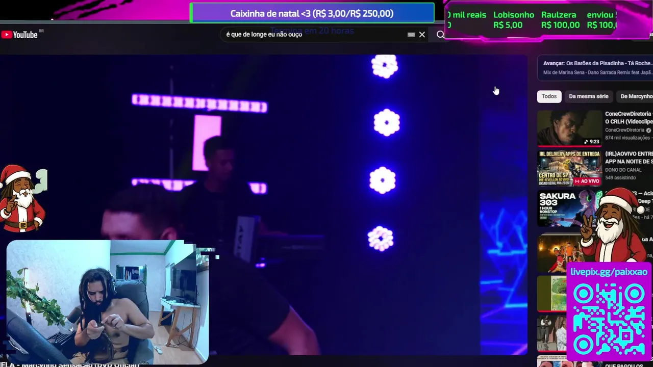Viewport: 653px width, 367px height.
Task: Open the YouTube home logo
Action: tap(19, 35)
